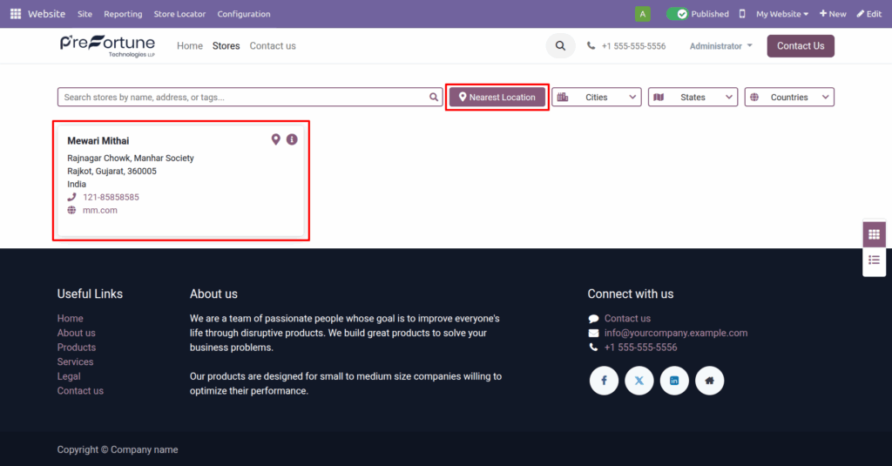This screenshot has height=466, width=892.
Task: Click the home social icon in footer
Action: (709, 381)
